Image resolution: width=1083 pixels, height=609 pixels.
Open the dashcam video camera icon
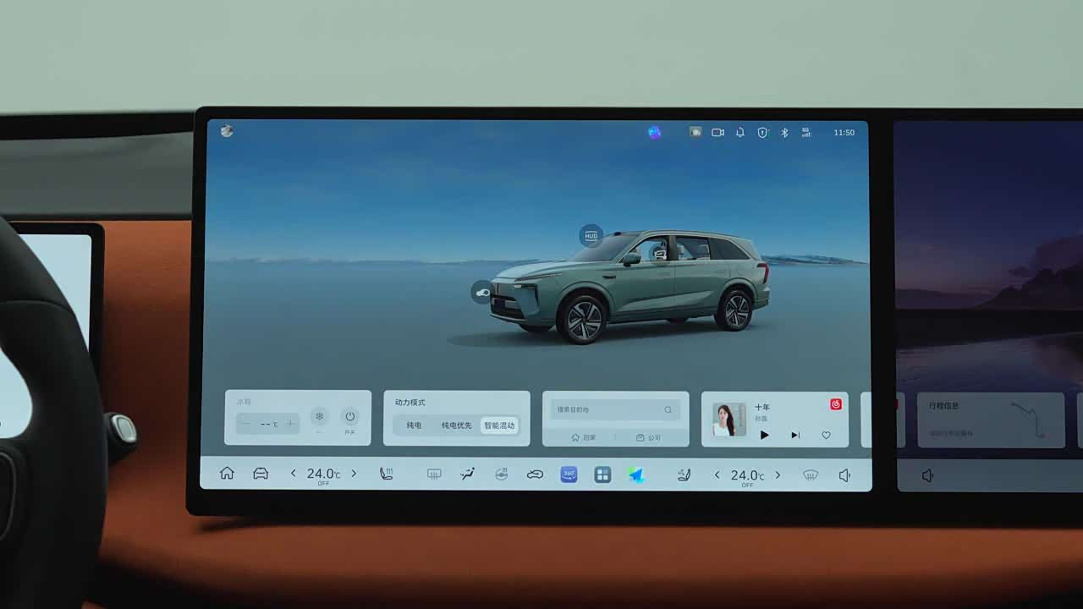[717, 132]
